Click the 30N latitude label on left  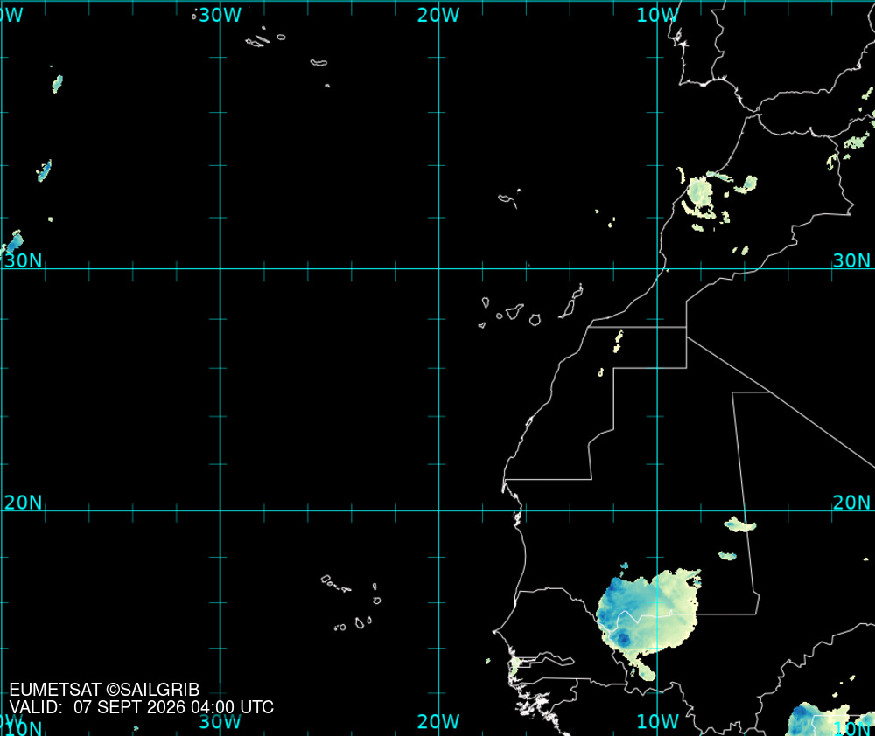pos(23,260)
